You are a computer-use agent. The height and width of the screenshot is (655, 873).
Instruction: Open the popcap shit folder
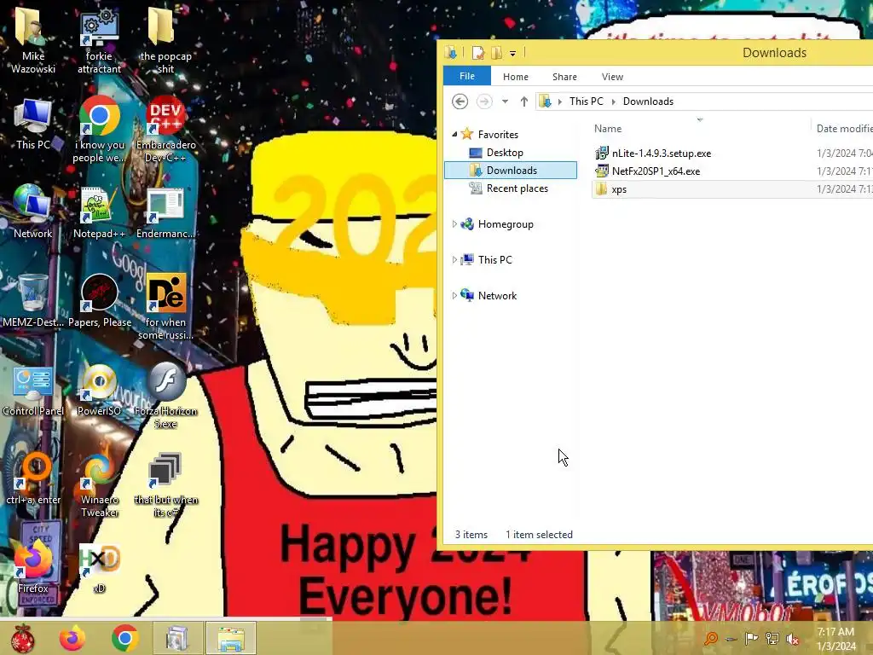(x=165, y=39)
